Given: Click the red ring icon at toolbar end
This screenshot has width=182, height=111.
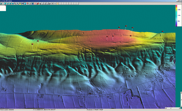Looking at the screenshot, I should click(x=58, y=4).
